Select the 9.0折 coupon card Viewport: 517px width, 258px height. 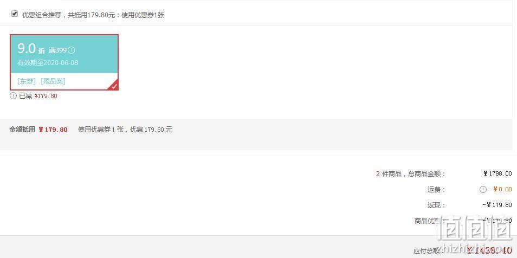pos(64,62)
